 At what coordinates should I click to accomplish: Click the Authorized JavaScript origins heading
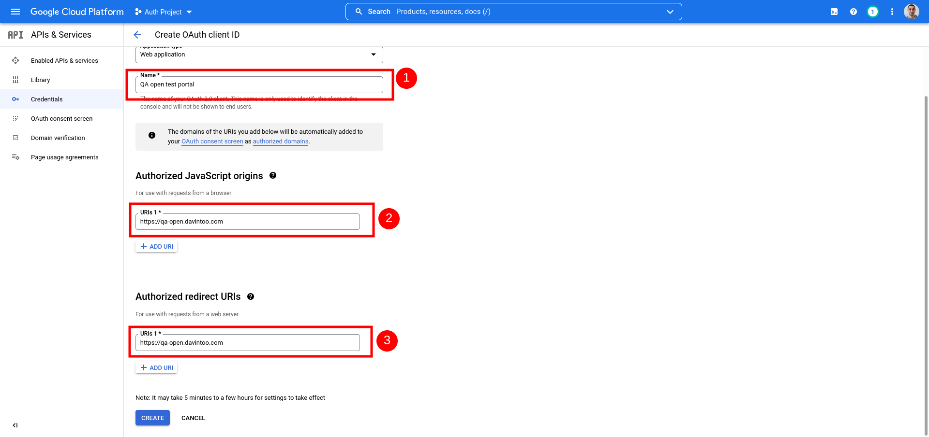pyautogui.click(x=199, y=176)
